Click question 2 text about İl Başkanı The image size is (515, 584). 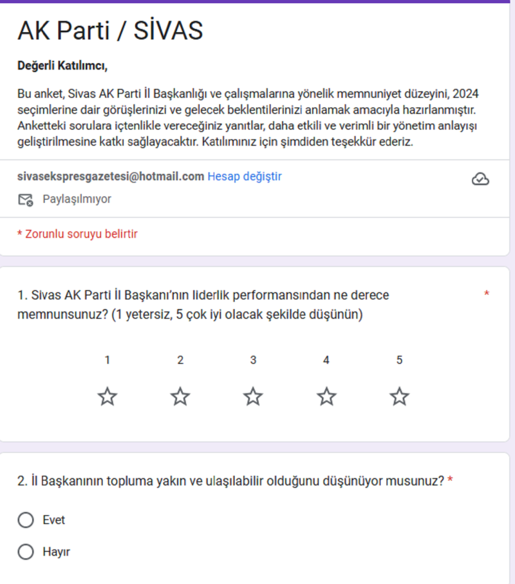230,481
